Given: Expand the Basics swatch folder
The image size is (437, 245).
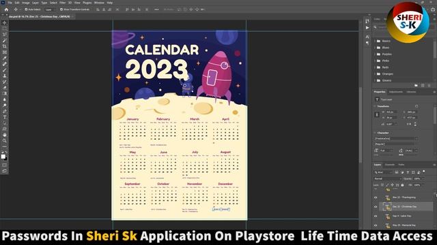Looking at the screenshot, I should click(375, 41).
